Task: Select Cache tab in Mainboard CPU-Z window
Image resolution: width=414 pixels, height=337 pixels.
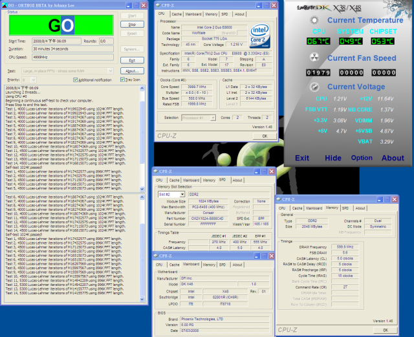Action: pyautogui.click(x=174, y=265)
